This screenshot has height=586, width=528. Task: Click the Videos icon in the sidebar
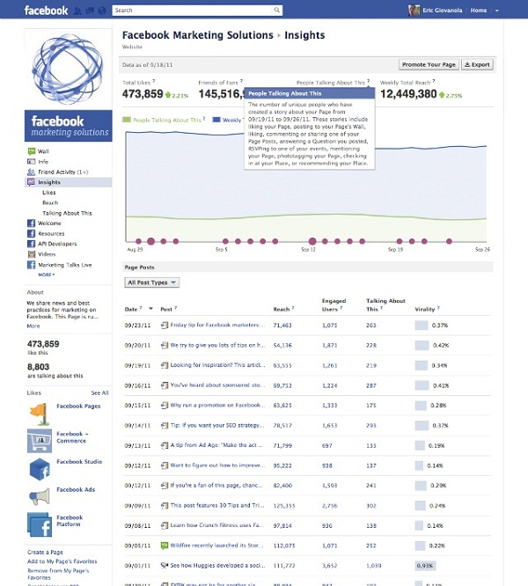coord(32,254)
